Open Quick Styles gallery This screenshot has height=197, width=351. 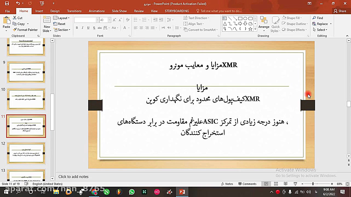[275, 24]
